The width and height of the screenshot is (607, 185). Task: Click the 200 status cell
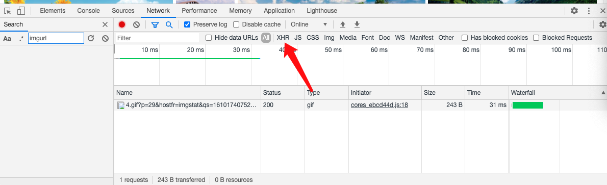click(283, 105)
